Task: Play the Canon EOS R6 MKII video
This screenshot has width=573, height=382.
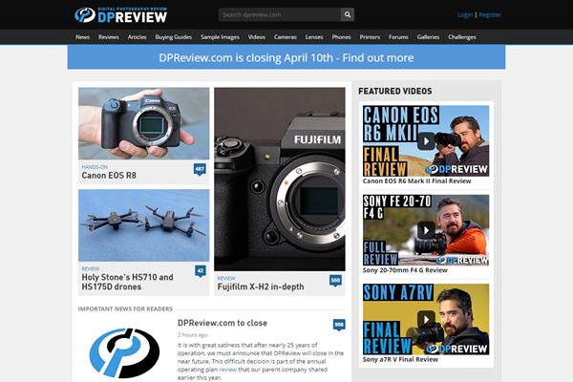Action: pyautogui.click(x=426, y=141)
